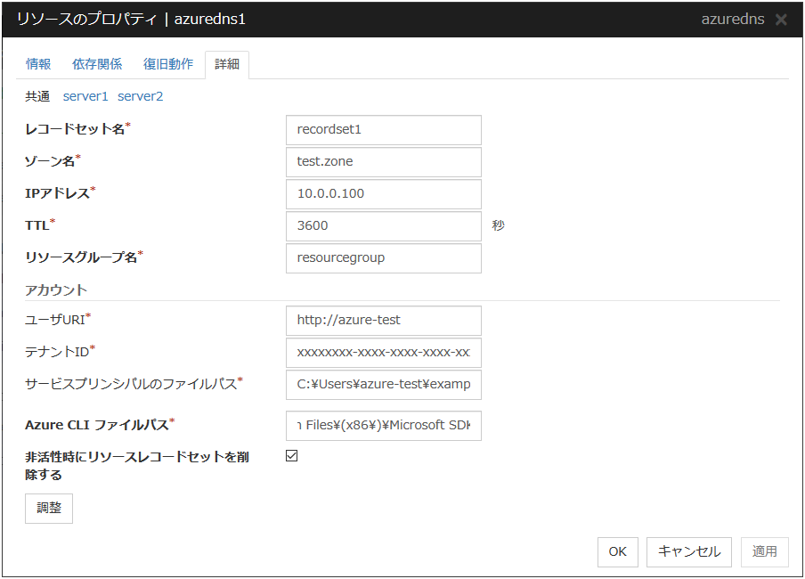This screenshot has width=805, height=579.
Task: Click the キャンセル button
Action: [x=689, y=551]
